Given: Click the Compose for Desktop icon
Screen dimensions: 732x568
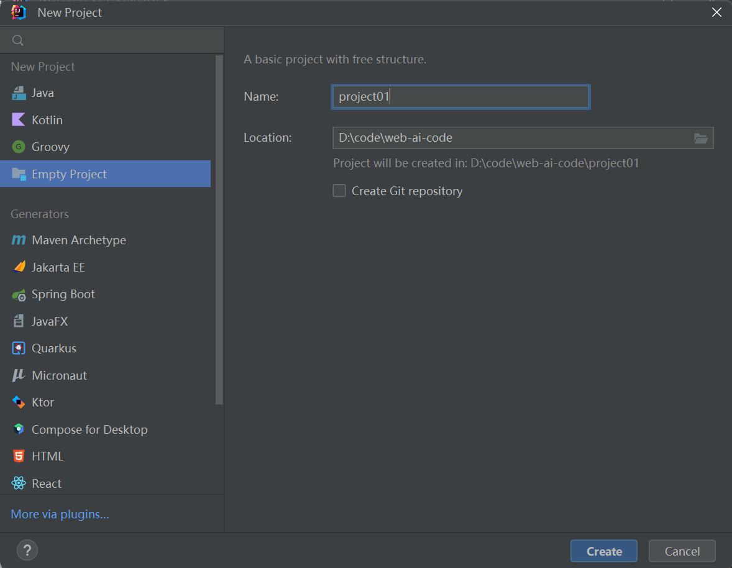Looking at the screenshot, I should pos(19,429).
